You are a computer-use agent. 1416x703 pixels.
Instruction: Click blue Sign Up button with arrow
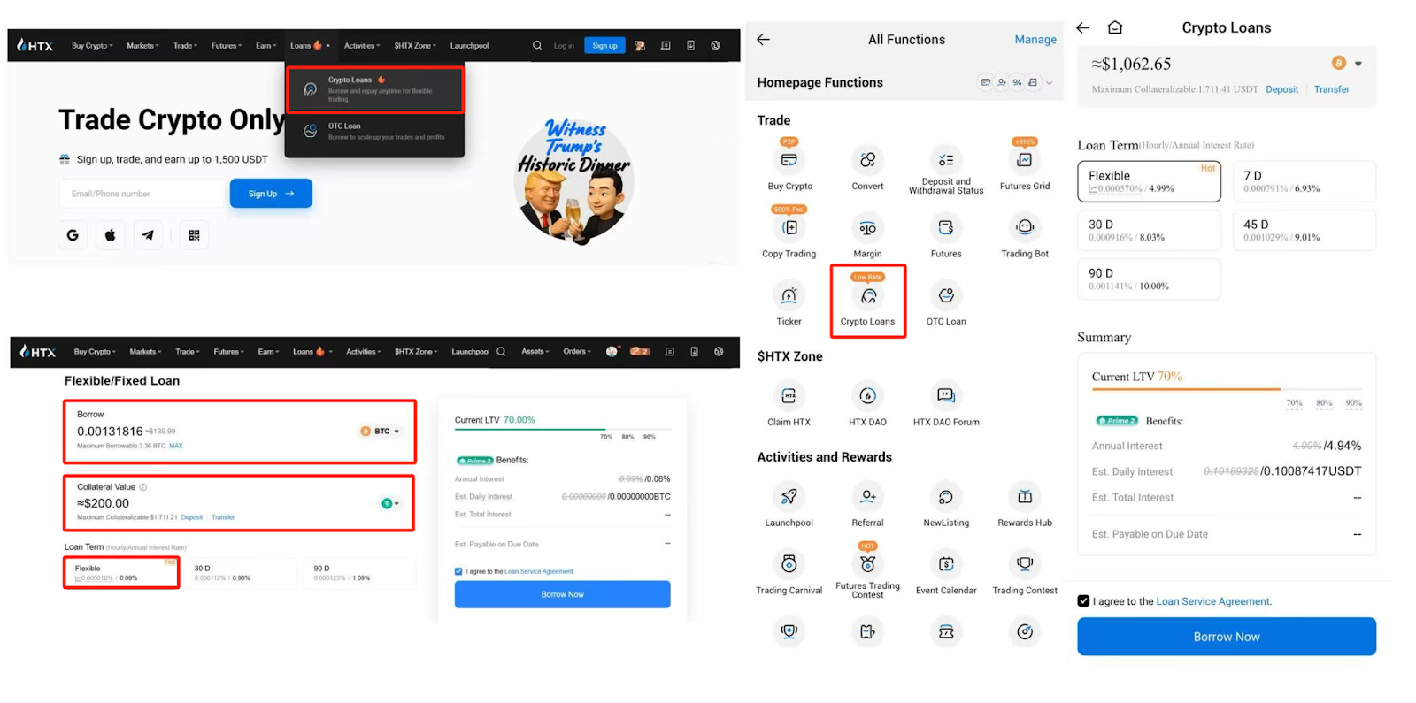point(271,194)
